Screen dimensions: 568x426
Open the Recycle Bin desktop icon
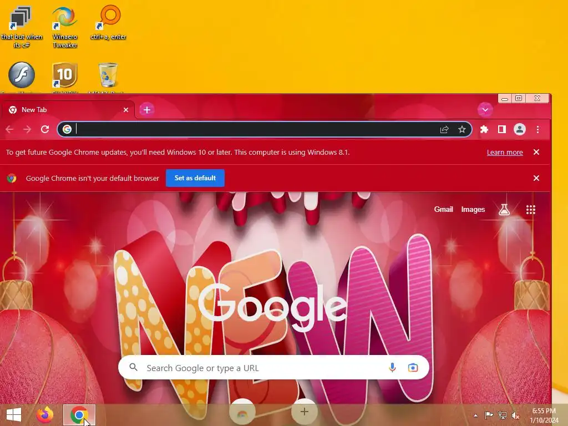108,75
